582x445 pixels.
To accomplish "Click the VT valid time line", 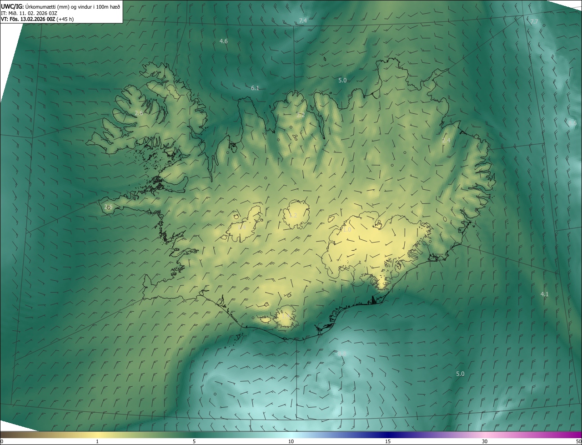I will point(37,19).
